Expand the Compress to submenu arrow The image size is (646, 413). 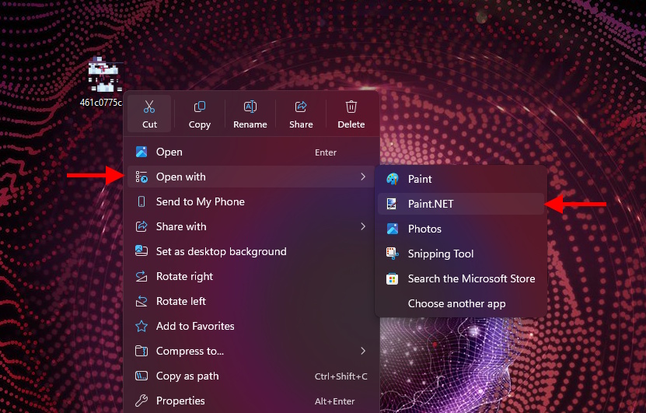[x=363, y=351]
